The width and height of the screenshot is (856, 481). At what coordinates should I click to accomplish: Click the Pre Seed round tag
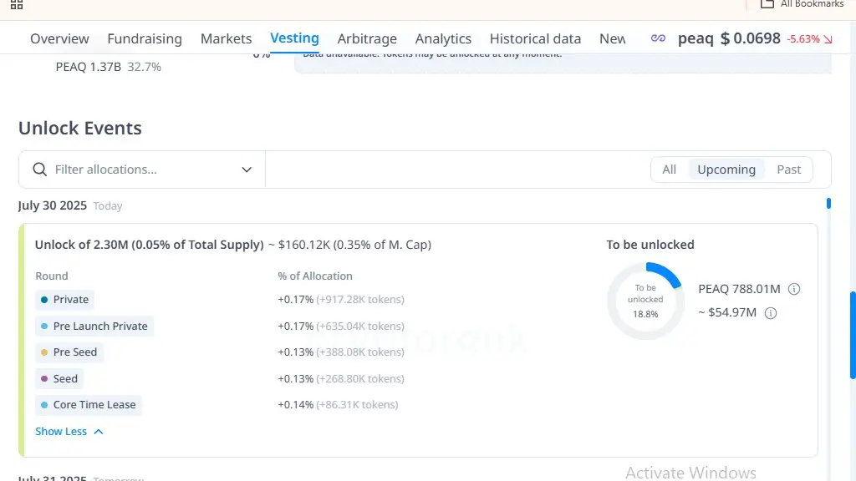tap(69, 352)
